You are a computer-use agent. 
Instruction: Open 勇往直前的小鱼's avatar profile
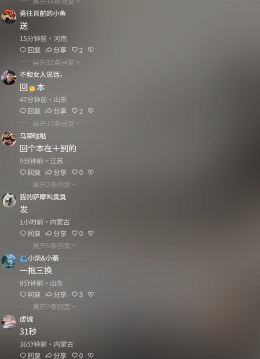click(x=9, y=16)
